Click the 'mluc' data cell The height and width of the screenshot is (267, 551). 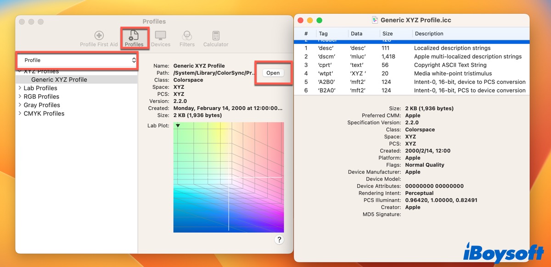358,56
